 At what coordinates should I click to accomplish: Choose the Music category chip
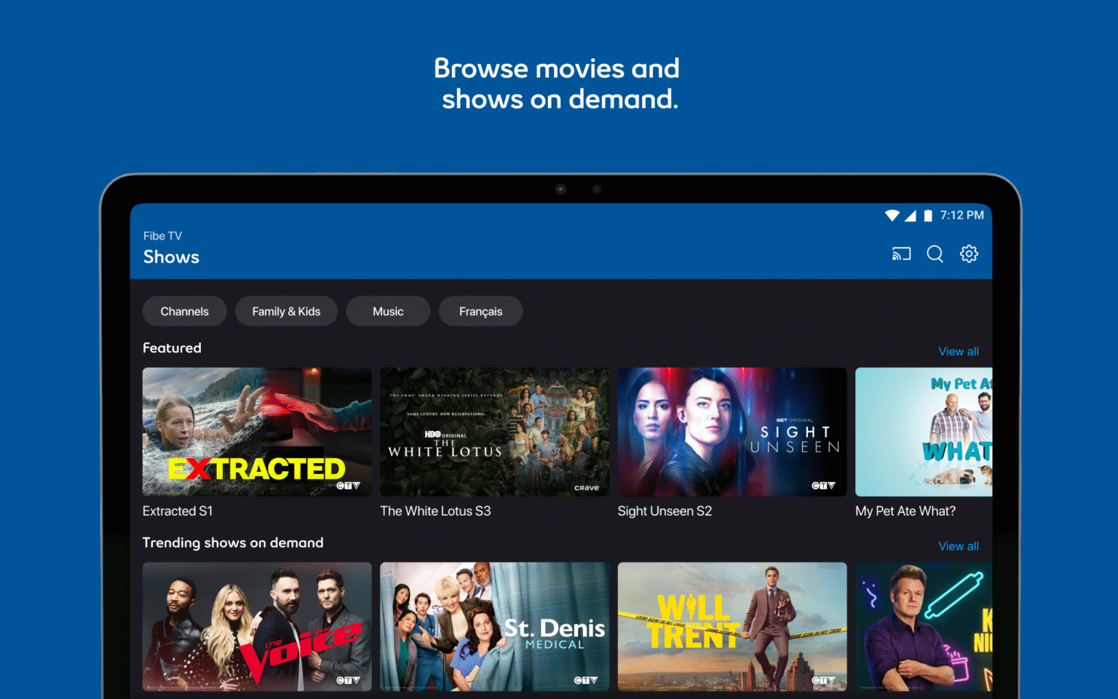388,311
